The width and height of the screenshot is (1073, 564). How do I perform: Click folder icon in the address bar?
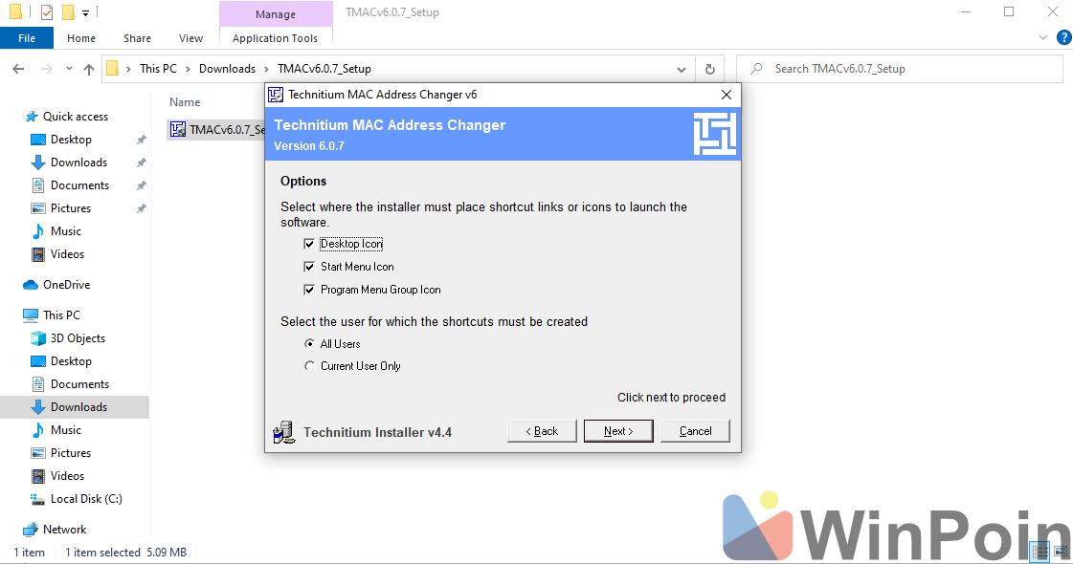coord(113,69)
